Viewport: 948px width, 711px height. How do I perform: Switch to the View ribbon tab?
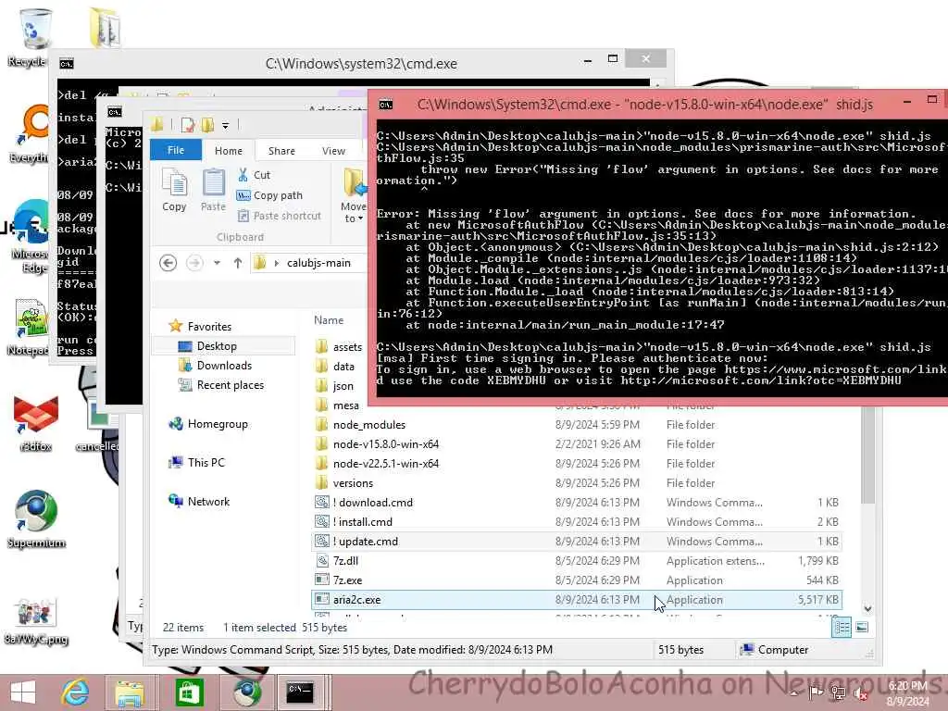pyautogui.click(x=333, y=151)
